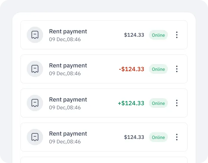208x163 pixels.
Task: Open the partially visible fifth transaction card
Action: click(x=104, y=160)
